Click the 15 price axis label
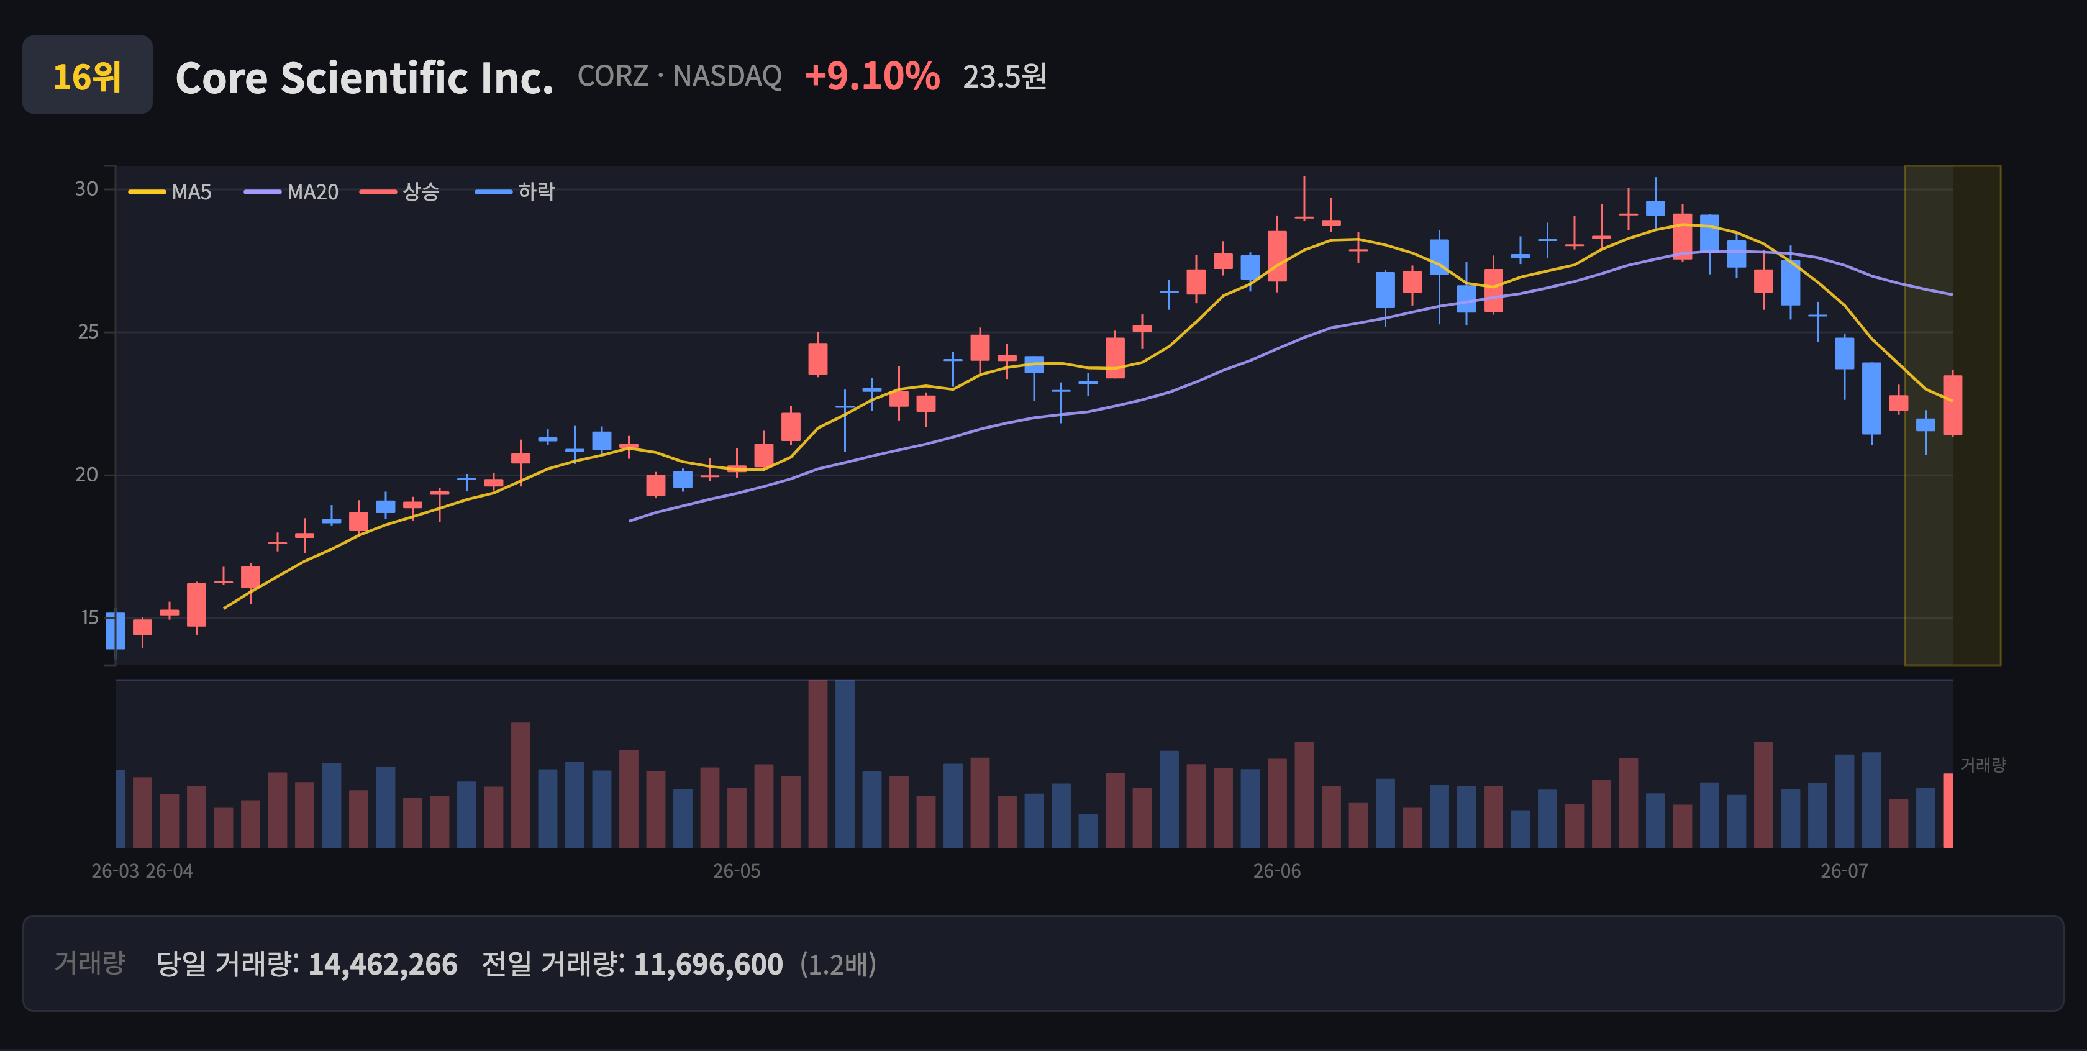Viewport: 2087px width, 1051px height. tap(89, 617)
